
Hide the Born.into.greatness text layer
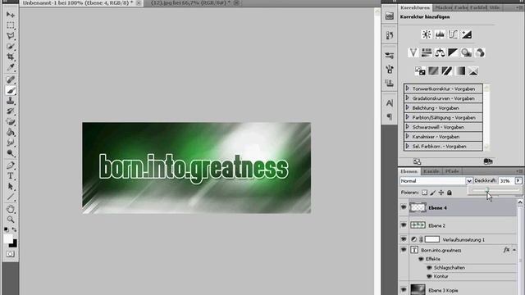click(404, 250)
